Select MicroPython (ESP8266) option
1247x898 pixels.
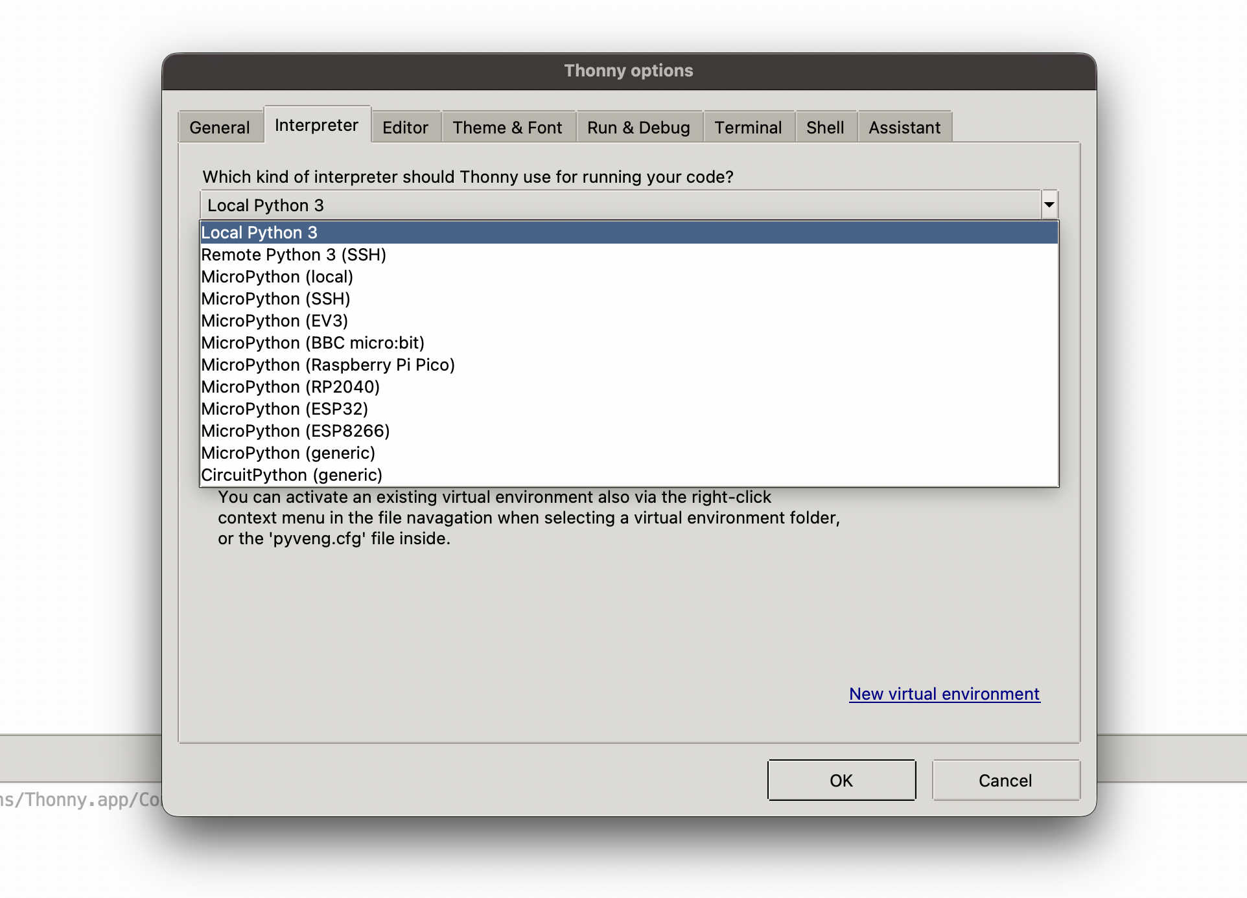coord(296,431)
